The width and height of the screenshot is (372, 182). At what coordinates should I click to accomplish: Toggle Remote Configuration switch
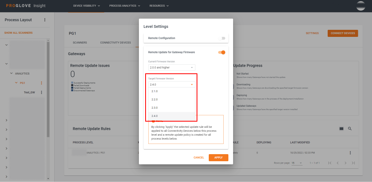(222, 38)
